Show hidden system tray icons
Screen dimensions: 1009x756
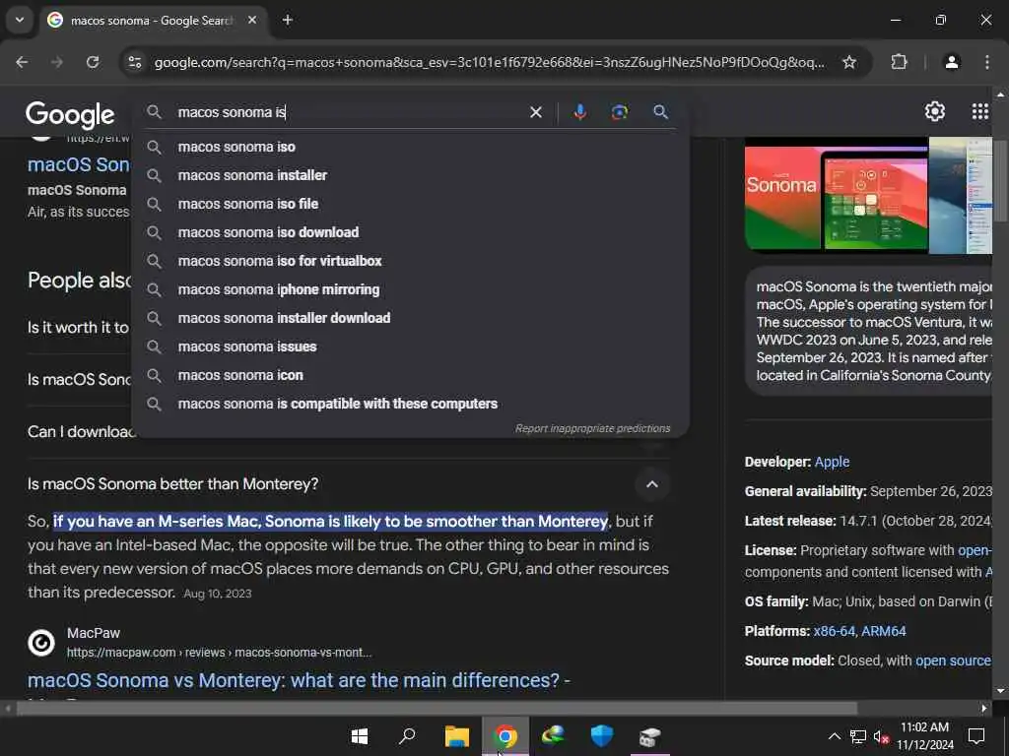point(834,736)
